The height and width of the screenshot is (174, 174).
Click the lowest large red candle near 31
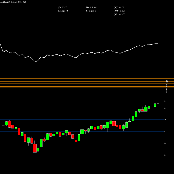[x=35, y=148]
